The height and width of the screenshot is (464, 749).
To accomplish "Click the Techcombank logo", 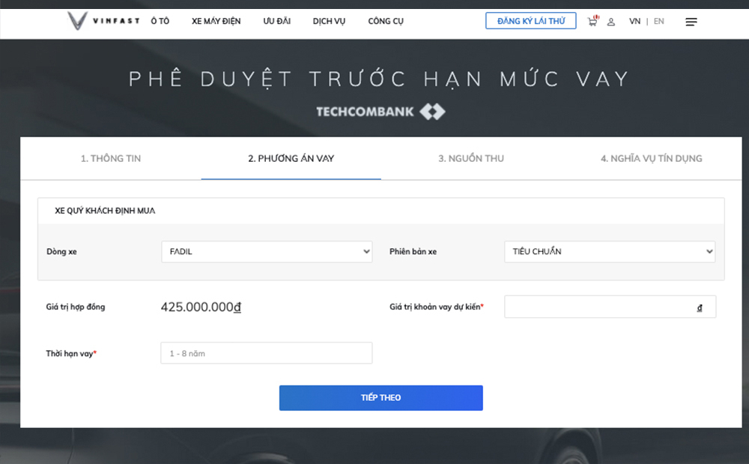I will pyautogui.click(x=380, y=112).
